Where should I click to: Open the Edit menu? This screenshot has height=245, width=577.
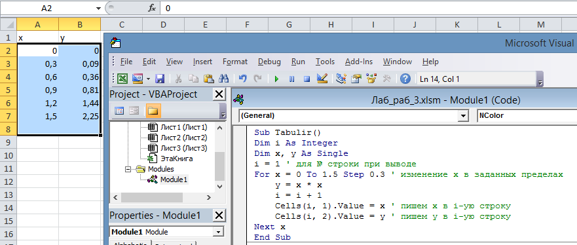[149, 62]
